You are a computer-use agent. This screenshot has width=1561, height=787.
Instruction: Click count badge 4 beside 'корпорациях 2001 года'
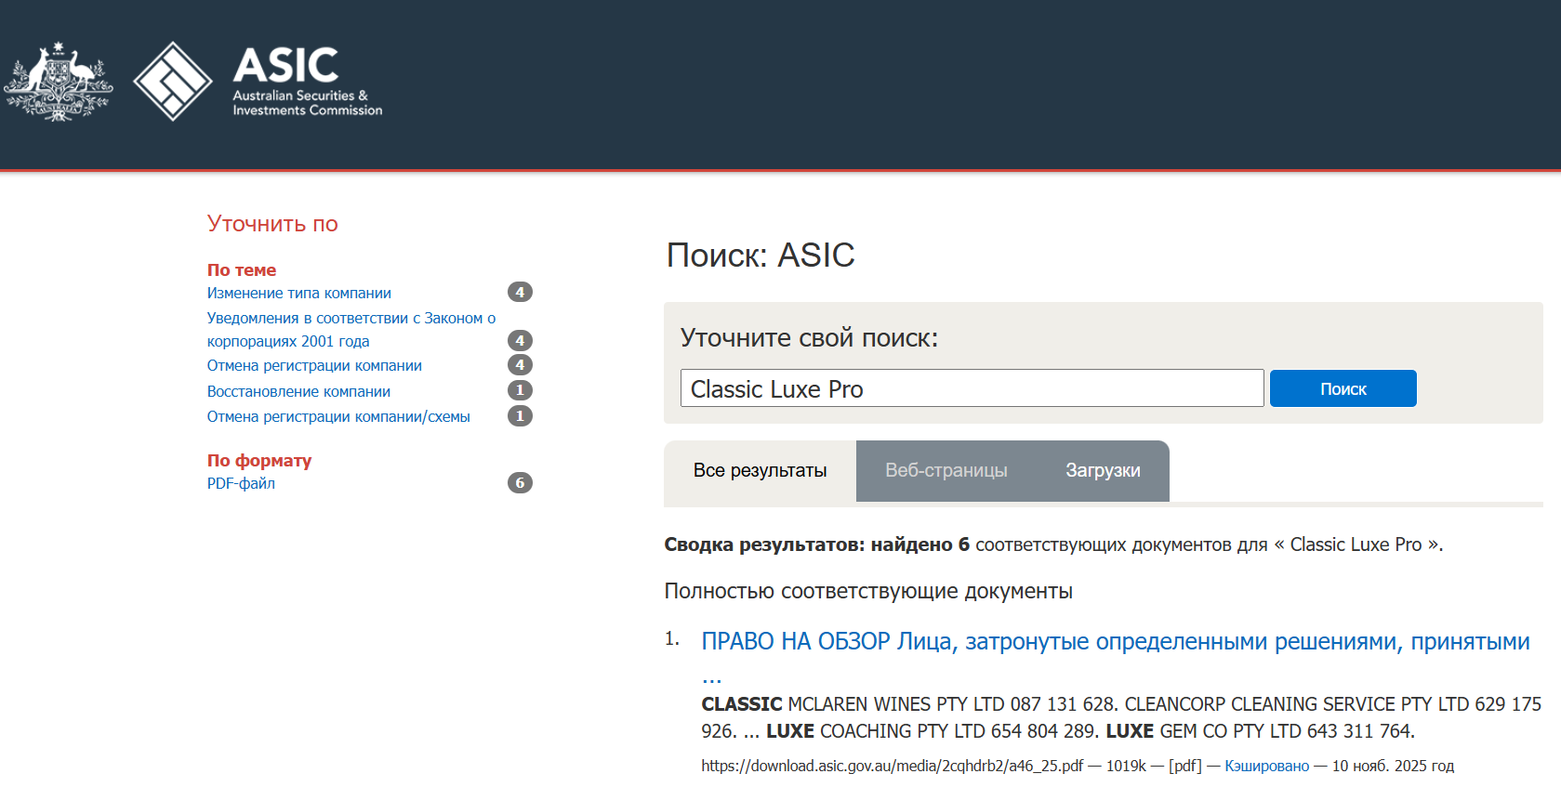[x=520, y=340]
